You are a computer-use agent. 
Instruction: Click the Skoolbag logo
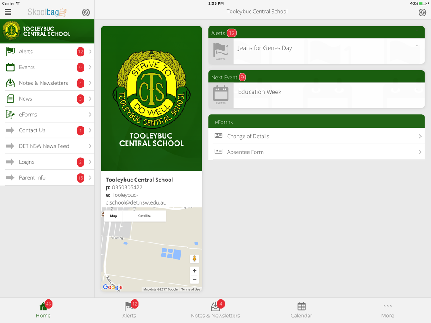tap(47, 12)
